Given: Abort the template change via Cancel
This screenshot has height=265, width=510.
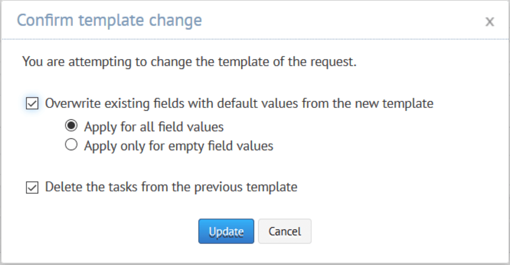Looking at the screenshot, I should tap(285, 231).
